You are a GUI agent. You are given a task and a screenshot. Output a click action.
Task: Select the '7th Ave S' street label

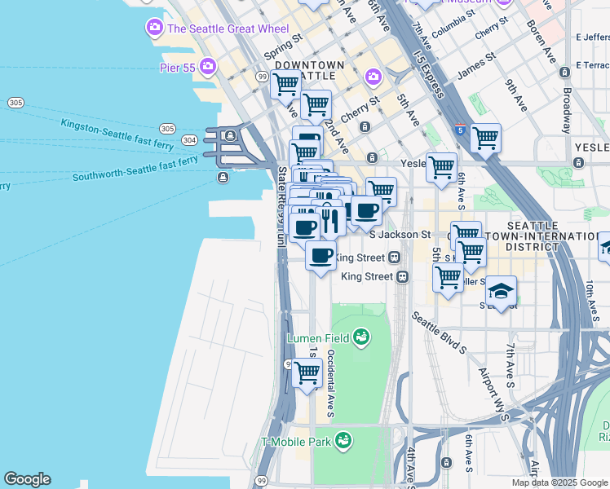[511, 365]
